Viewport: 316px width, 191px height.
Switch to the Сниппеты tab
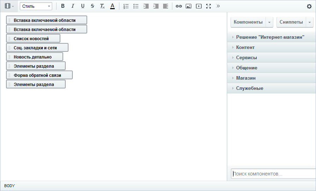click(x=291, y=22)
